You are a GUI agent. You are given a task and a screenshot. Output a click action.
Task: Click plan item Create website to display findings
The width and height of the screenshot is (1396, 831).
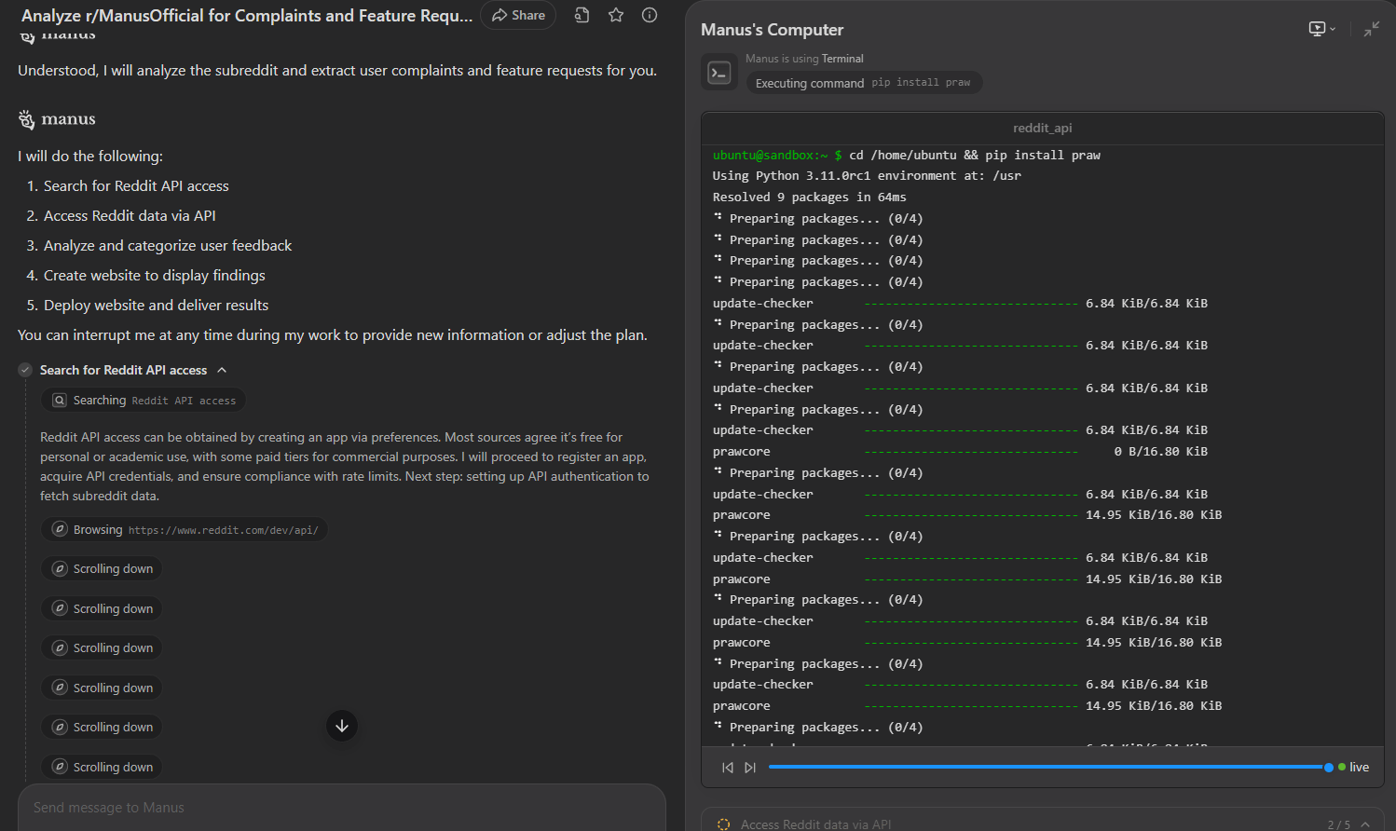tap(155, 276)
